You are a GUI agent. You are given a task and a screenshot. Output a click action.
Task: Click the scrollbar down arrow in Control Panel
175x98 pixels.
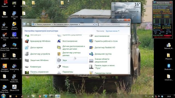coord(129,73)
